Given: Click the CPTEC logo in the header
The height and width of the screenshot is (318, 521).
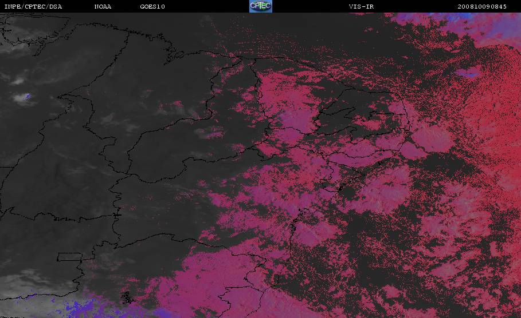Looking at the screenshot, I should tap(260, 6).
